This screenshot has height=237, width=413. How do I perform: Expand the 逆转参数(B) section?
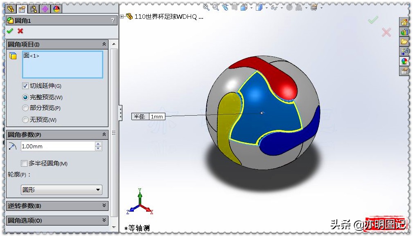[x=57, y=206]
